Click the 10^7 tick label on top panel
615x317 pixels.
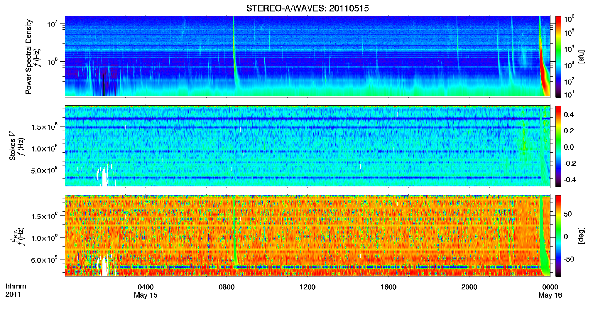(52, 24)
